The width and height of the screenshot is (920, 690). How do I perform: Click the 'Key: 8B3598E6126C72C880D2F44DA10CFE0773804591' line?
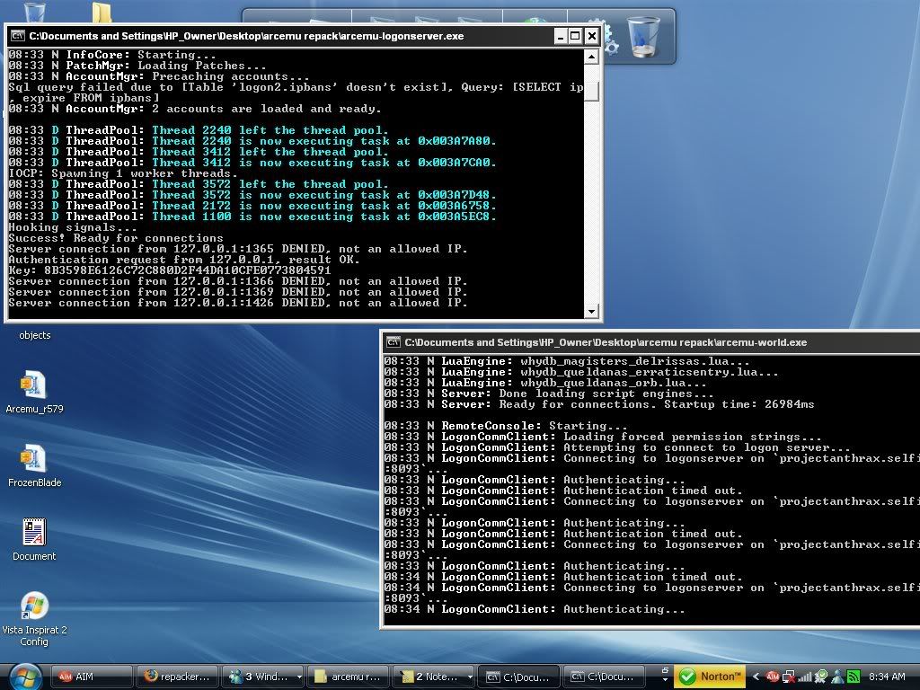click(x=170, y=270)
